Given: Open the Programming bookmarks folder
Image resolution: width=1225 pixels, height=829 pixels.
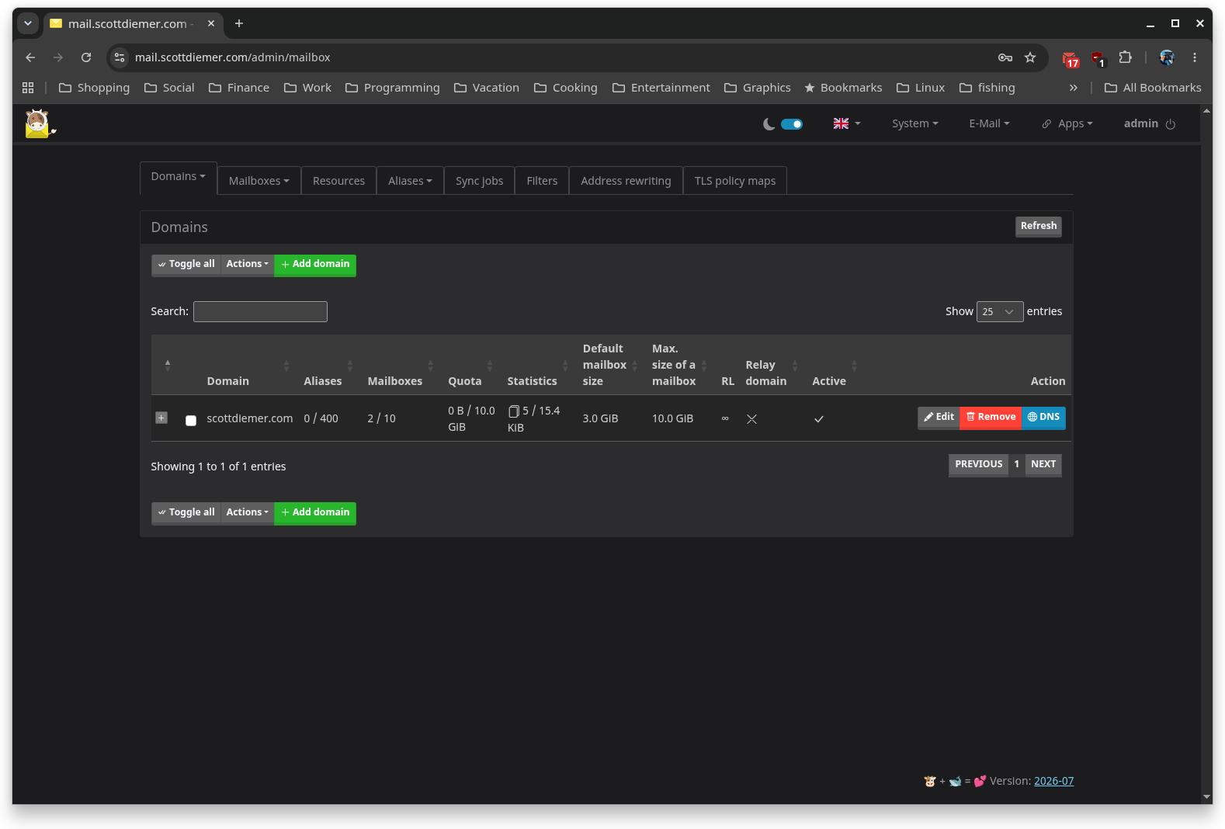Looking at the screenshot, I should click(x=393, y=88).
